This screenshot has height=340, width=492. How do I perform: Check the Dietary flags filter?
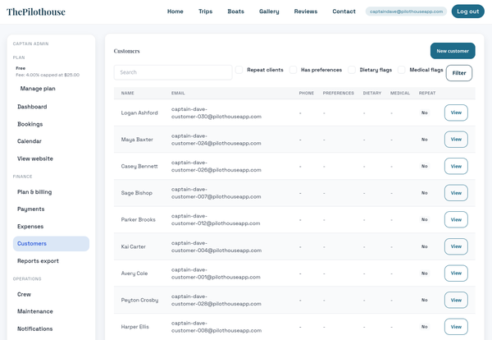coord(352,71)
